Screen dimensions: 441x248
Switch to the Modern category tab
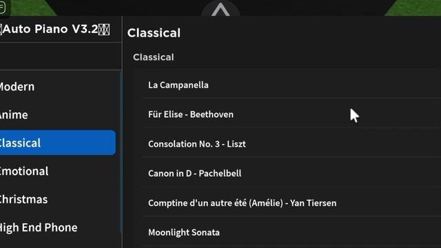pos(17,87)
